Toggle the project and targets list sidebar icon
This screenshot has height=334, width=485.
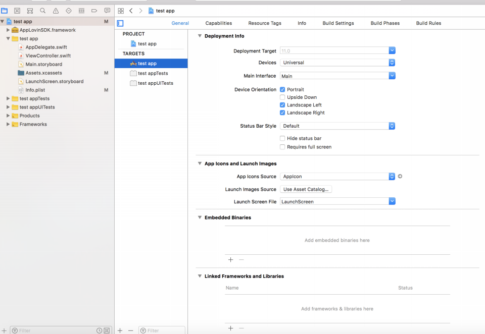coord(120,23)
